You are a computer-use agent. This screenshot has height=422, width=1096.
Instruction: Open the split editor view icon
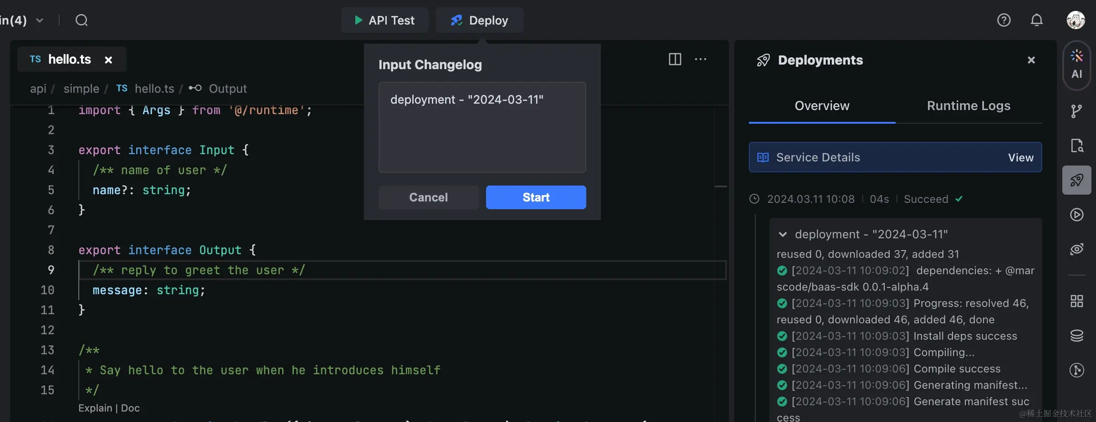(674, 60)
